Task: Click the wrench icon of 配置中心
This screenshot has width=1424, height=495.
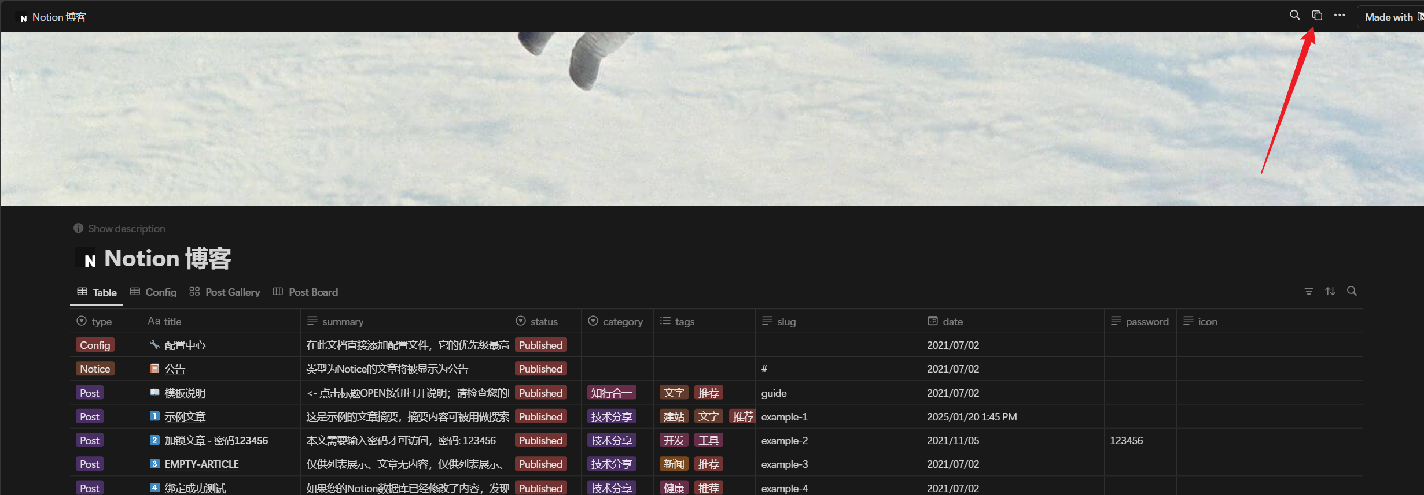Action: pos(154,345)
